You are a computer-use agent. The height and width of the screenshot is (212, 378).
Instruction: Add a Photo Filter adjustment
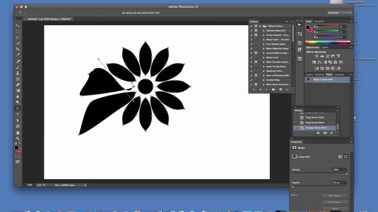click(x=330, y=62)
